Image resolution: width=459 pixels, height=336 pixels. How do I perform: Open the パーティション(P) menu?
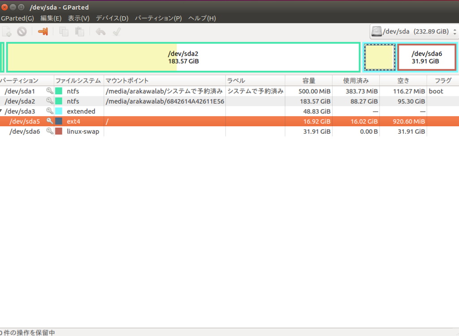[x=158, y=18]
